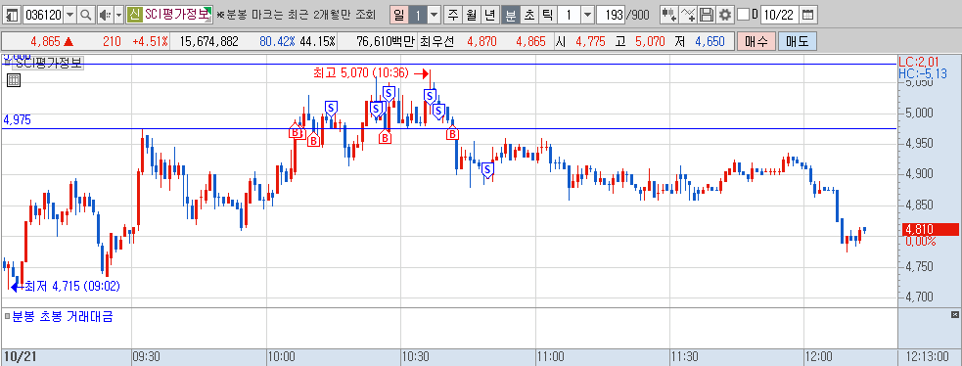Expand the stock code 036120 dropdown
Image resolution: width=962 pixels, height=366 pixels.
tap(69, 14)
